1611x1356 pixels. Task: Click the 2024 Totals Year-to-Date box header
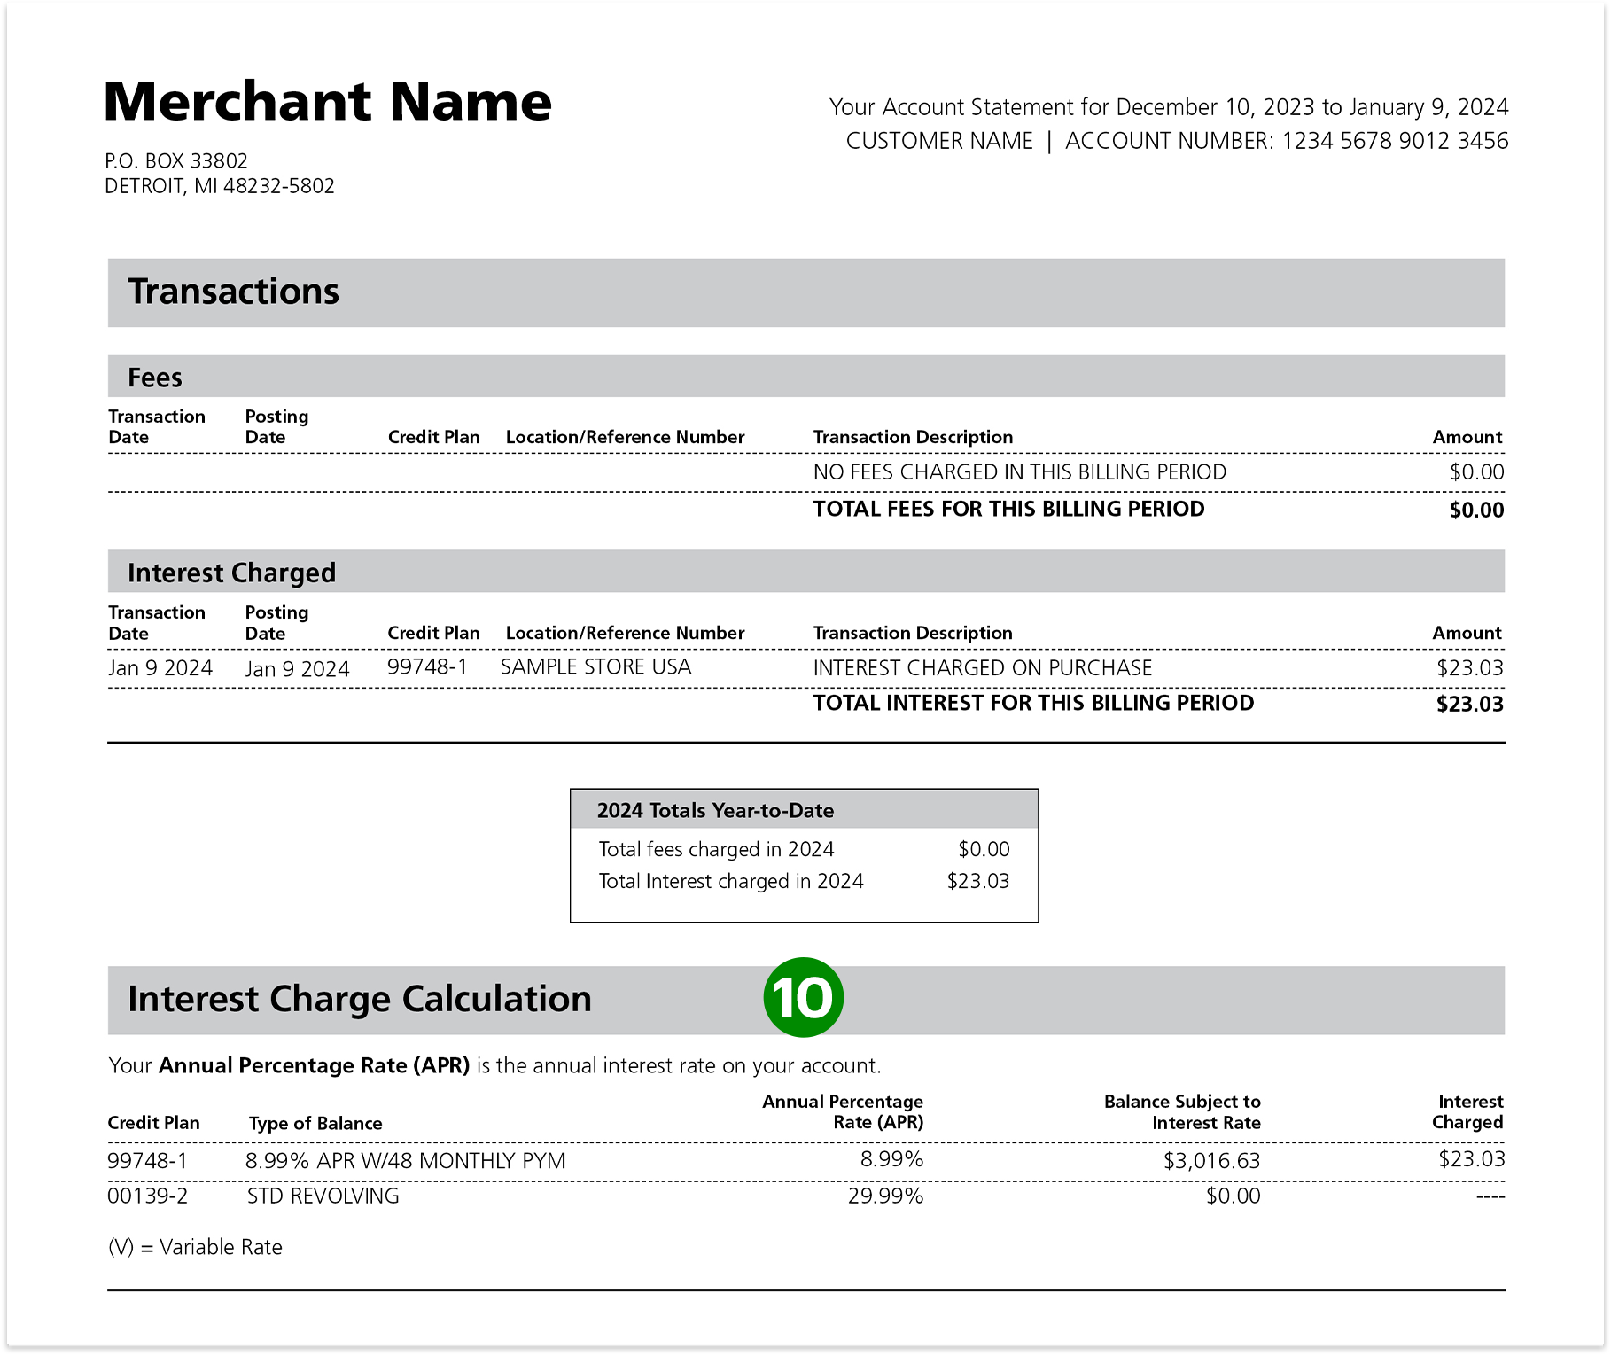(805, 810)
